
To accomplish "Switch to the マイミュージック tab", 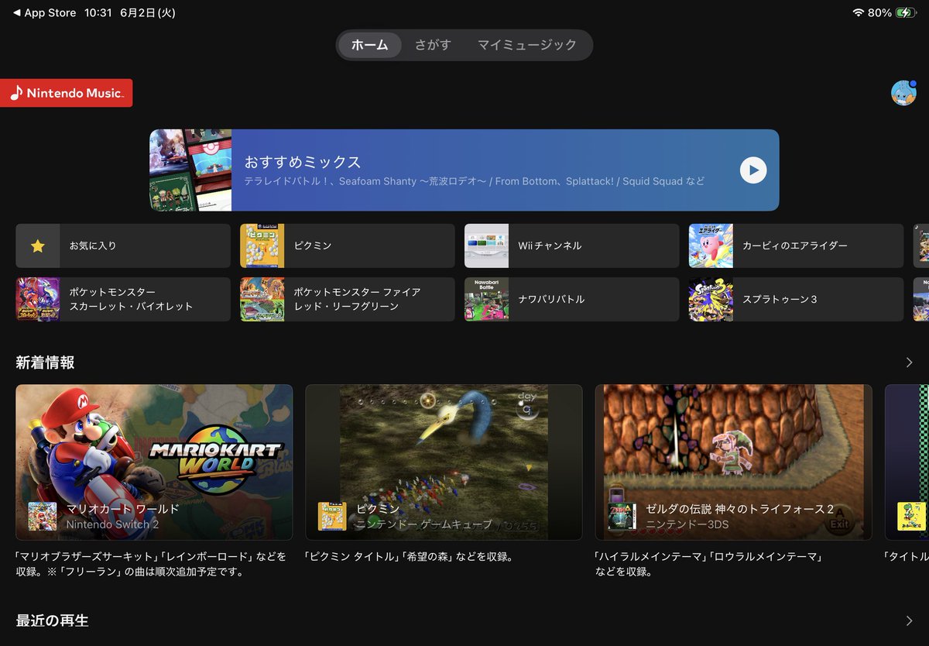I will [527, 45].
